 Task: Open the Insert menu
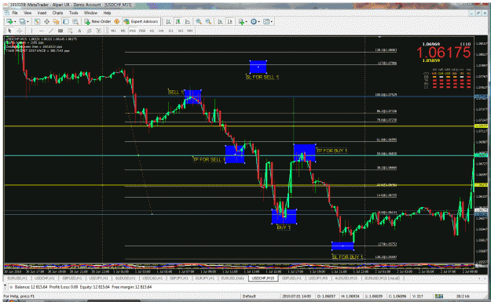pos(42,13)
